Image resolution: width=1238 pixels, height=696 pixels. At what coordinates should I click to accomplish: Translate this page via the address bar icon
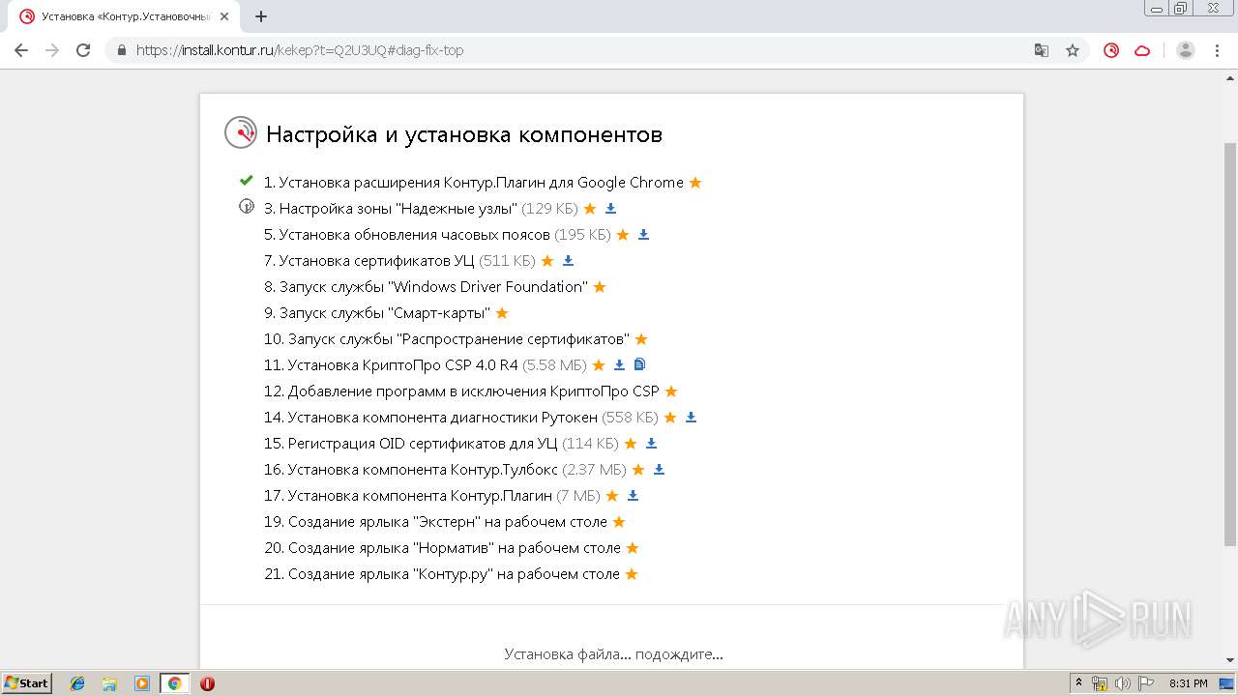(x=1042, y=50)
